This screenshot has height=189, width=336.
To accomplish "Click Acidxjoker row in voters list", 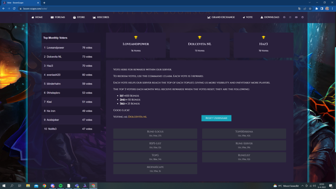I will (x=71, y=120).
